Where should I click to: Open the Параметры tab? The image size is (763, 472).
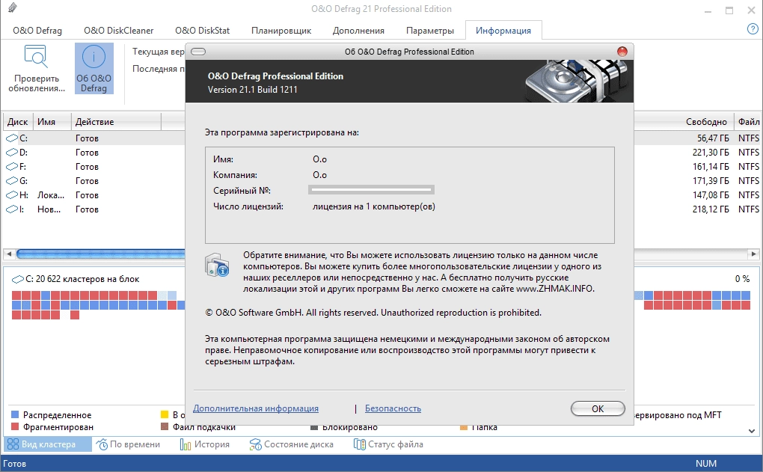pyautogui.click(x=430, y=30)
